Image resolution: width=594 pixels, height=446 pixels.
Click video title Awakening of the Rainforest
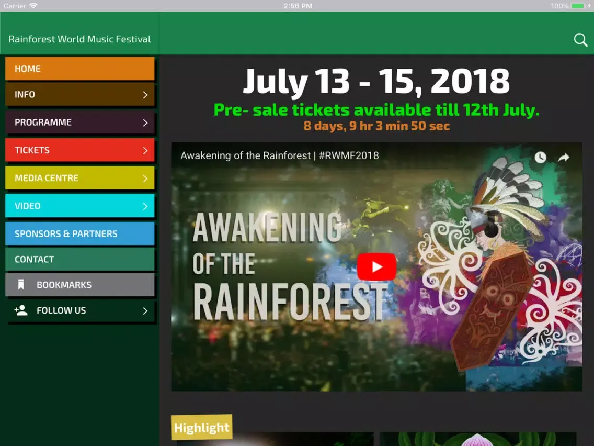(280, 155)
